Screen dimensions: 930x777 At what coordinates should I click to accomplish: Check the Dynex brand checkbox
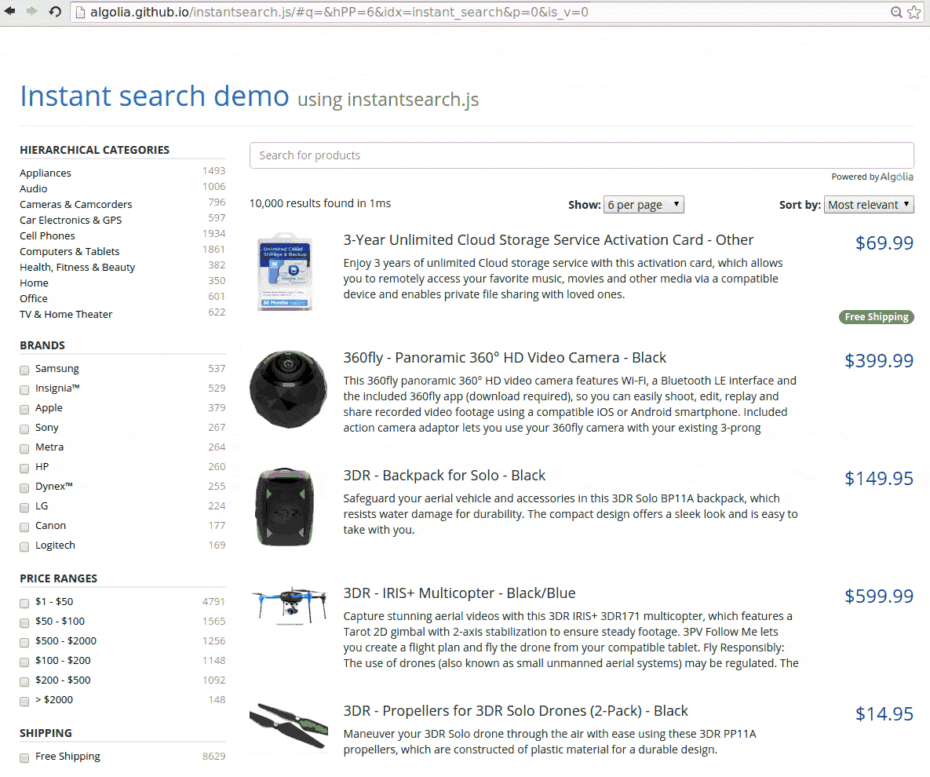pos(24,487)
